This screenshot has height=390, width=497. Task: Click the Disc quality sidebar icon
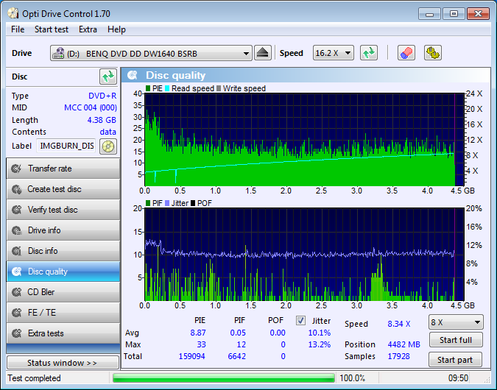click(x=16, y=272)
